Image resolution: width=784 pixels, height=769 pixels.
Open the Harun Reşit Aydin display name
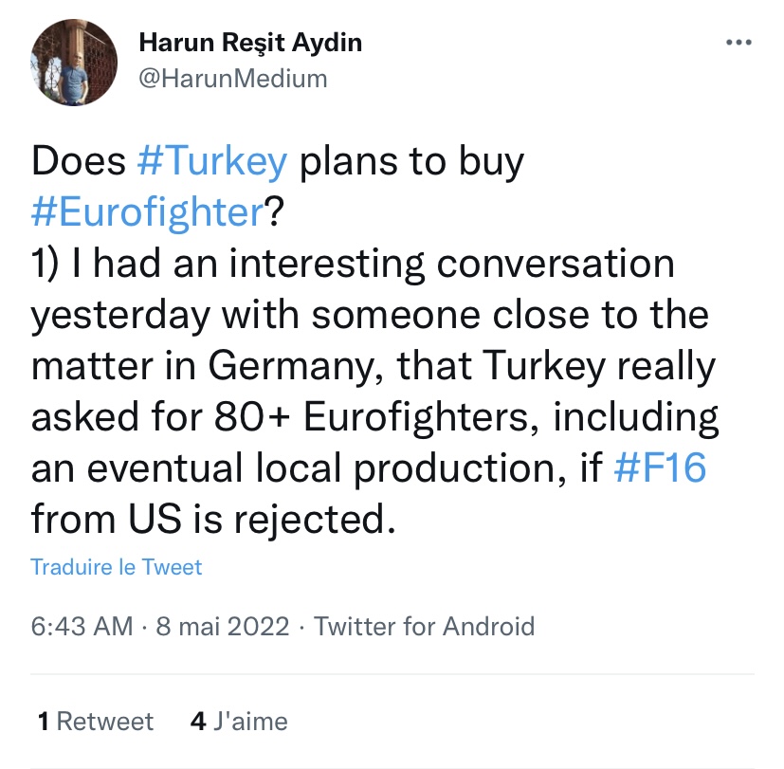[x=250, y=43]
